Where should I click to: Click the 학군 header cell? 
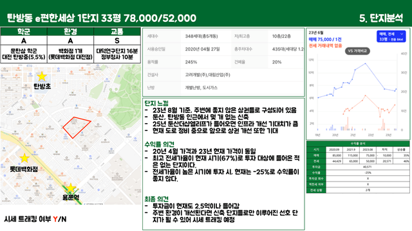[24, 31]
